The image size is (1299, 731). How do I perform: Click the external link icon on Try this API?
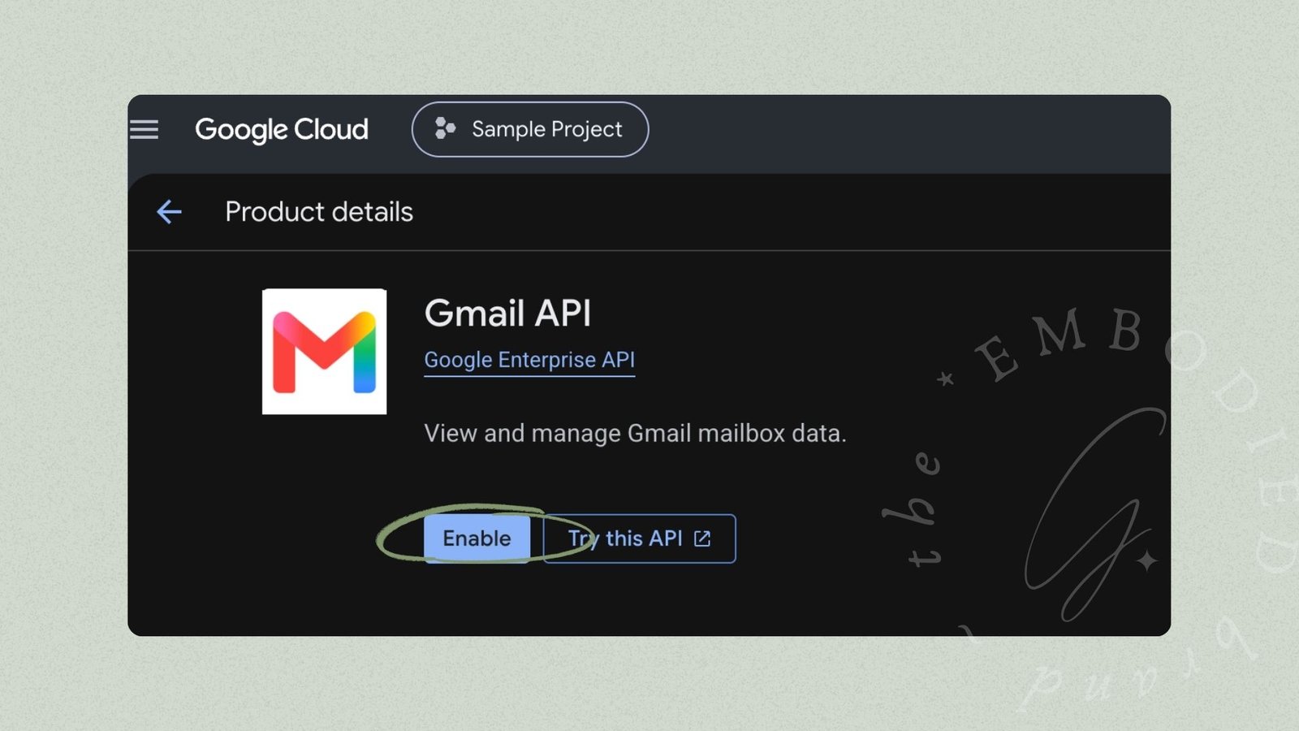pyautogui.click(x=702, y=539)
